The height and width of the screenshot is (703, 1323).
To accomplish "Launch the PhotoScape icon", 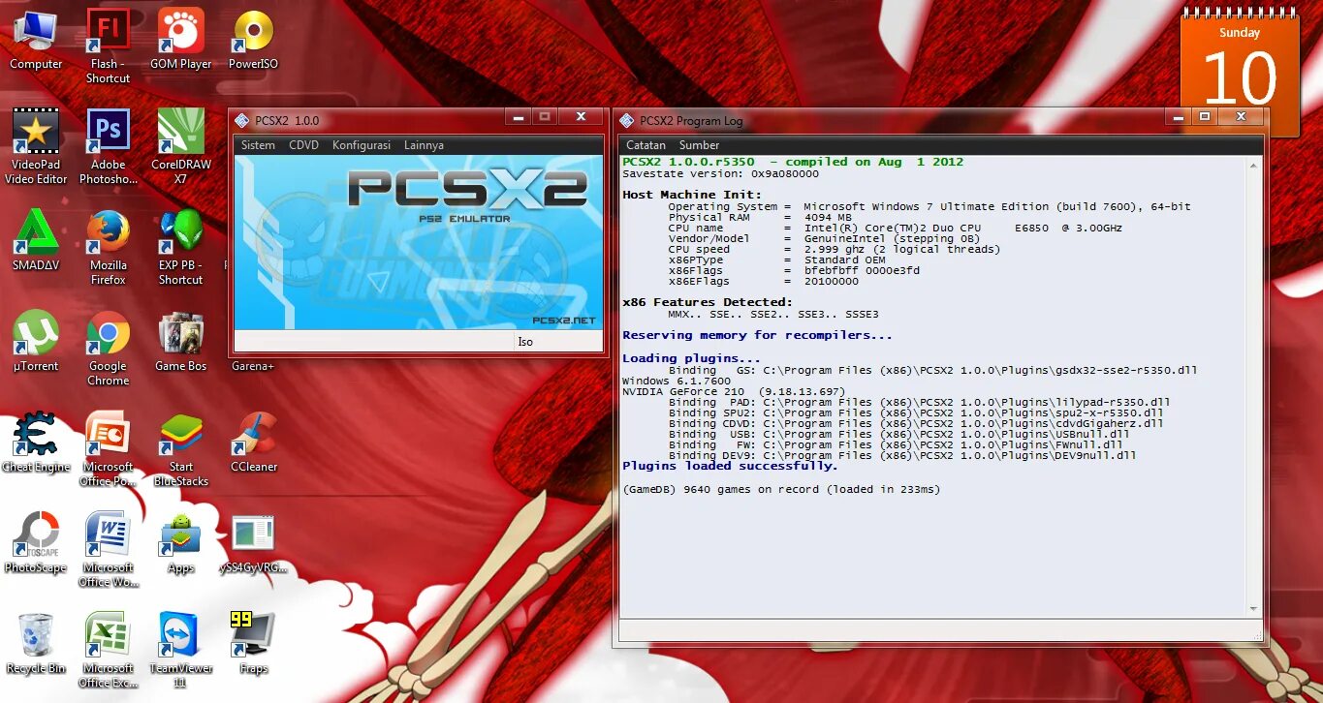I will tap(36, 535).
